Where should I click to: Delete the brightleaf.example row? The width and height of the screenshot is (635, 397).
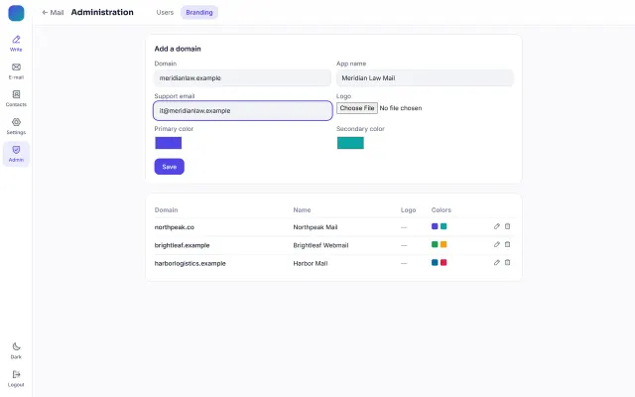pyautogui.click(x=507, y=244)
